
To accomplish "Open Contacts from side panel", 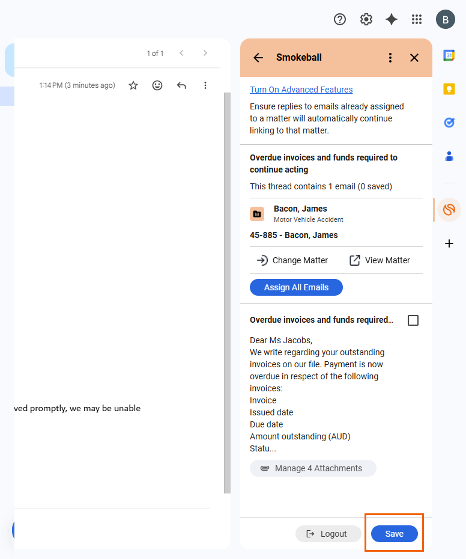I will point(449,156).
